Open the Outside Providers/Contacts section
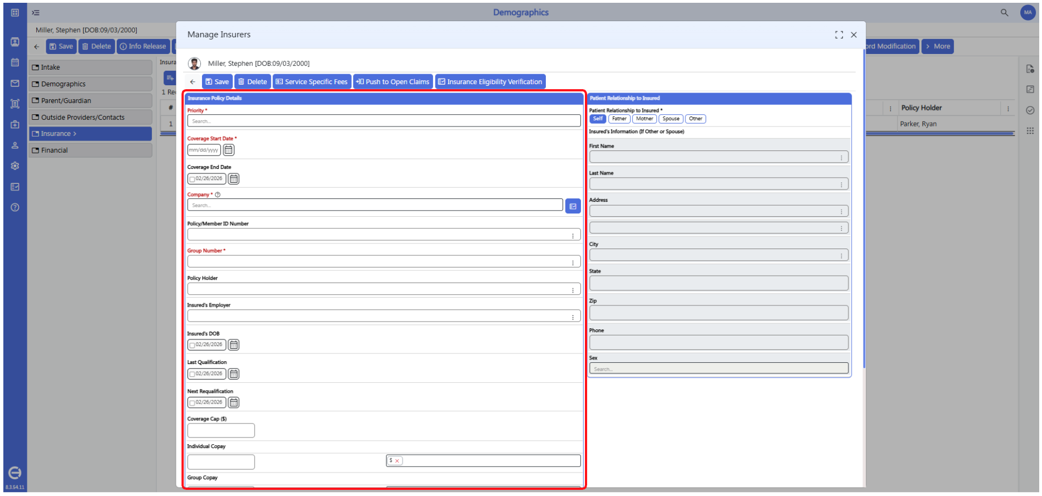This screenshot has width=1042, height=496. (x=90, y=117)
